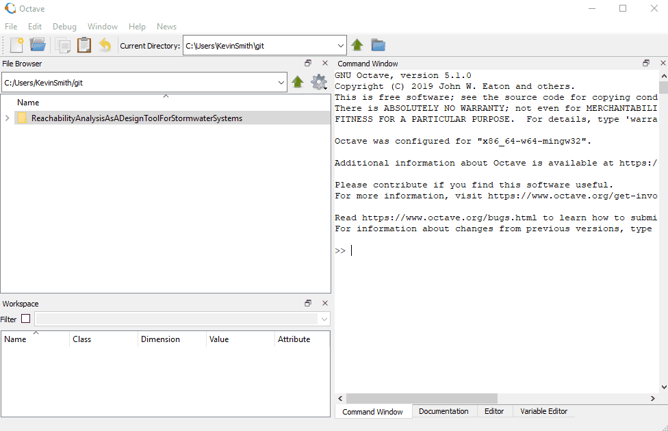Undock the File Browser panel

tap(308, 63)
